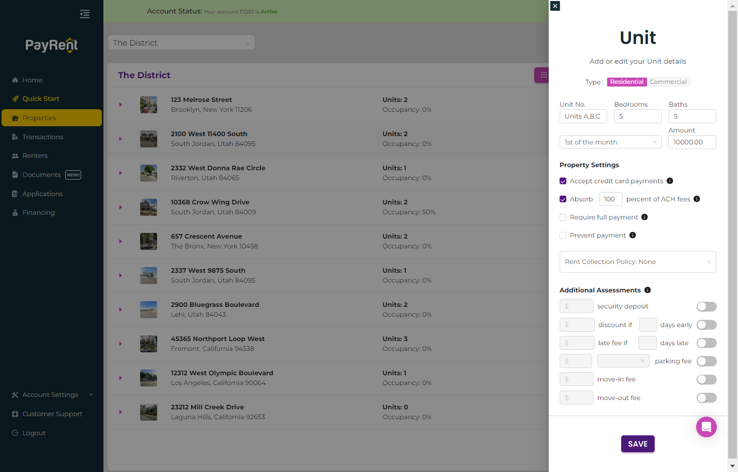Close the Unit panel with the X icon

(555, 6)
